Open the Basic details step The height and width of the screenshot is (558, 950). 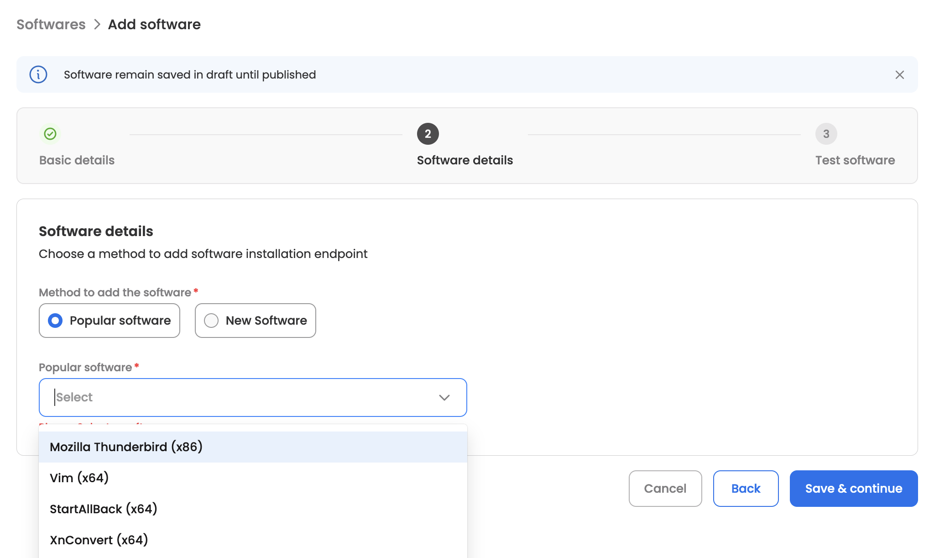[77, 160]
